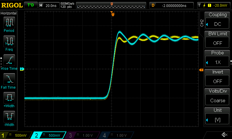Click the Horizontal menu header
232x139 pixels.
click(9, 13)
